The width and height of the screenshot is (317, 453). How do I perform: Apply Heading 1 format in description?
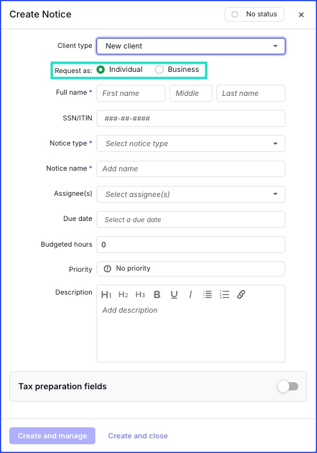(106, 295)
